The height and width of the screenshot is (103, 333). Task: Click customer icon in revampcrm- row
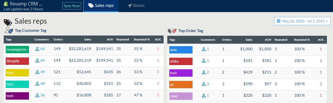[37, 49]
